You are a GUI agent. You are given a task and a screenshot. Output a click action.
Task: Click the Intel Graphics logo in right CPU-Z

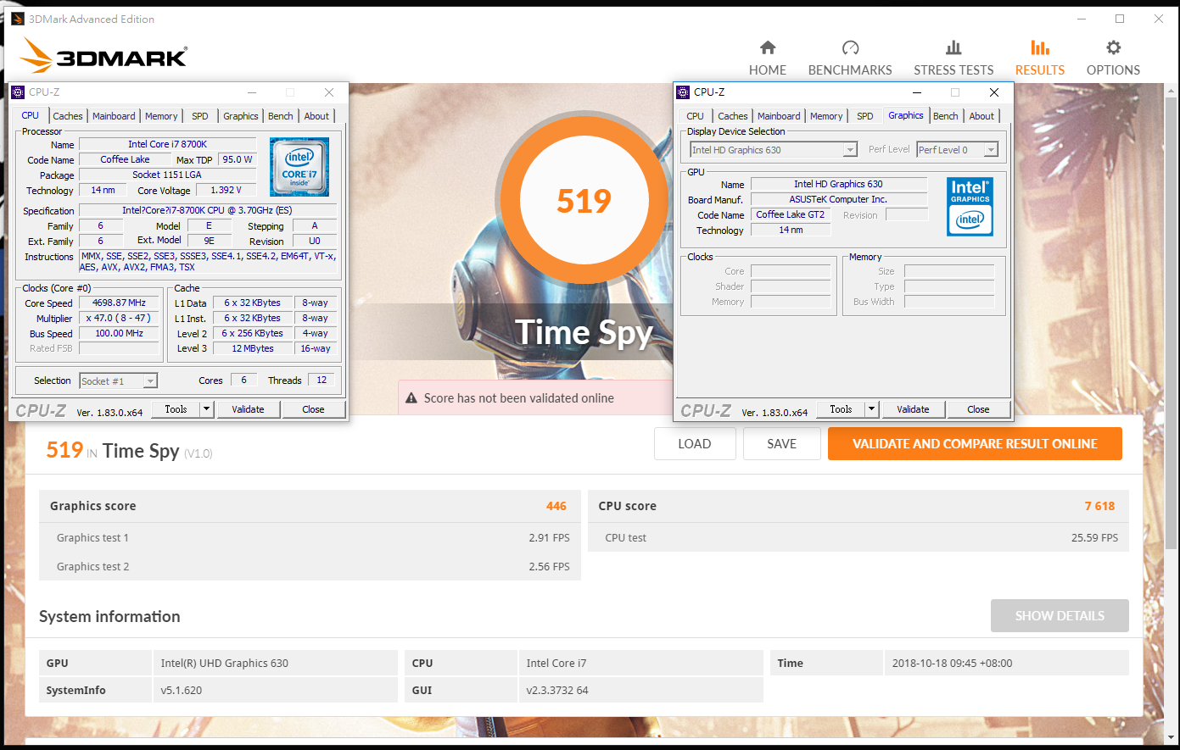pos(970,206)
